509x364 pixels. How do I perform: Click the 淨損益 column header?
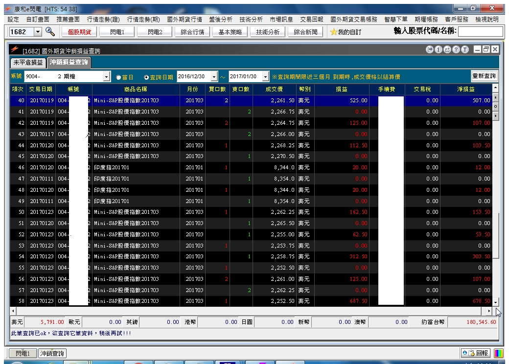click(466, 89)
